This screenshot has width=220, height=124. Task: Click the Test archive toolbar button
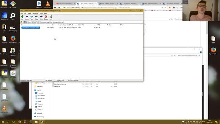click(32, 18)
